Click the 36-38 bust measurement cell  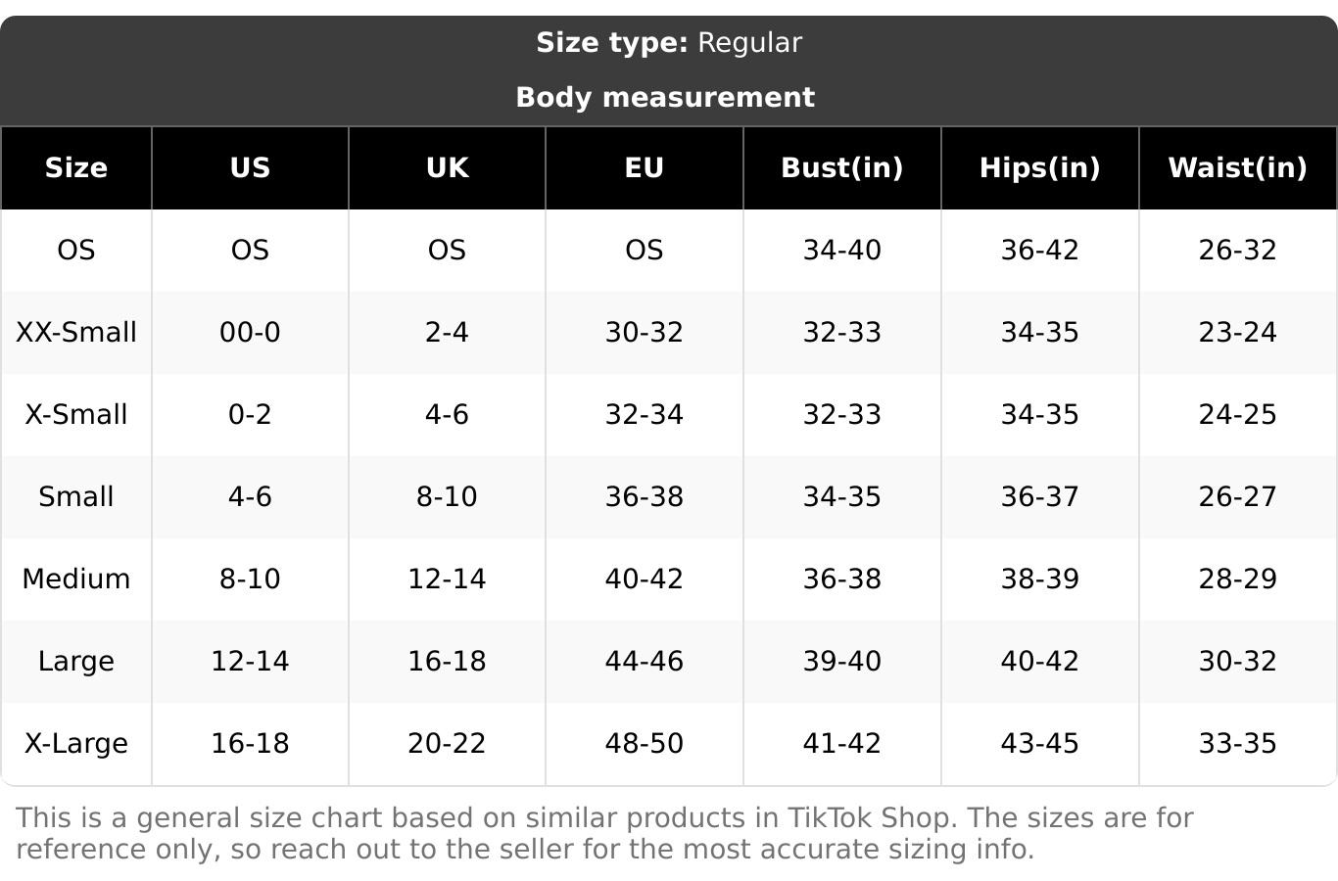841,579
